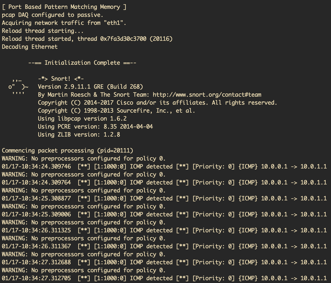Click the "Initialization Complete" banner line
This screenshot has height=283, width=331.
point(82,63)
